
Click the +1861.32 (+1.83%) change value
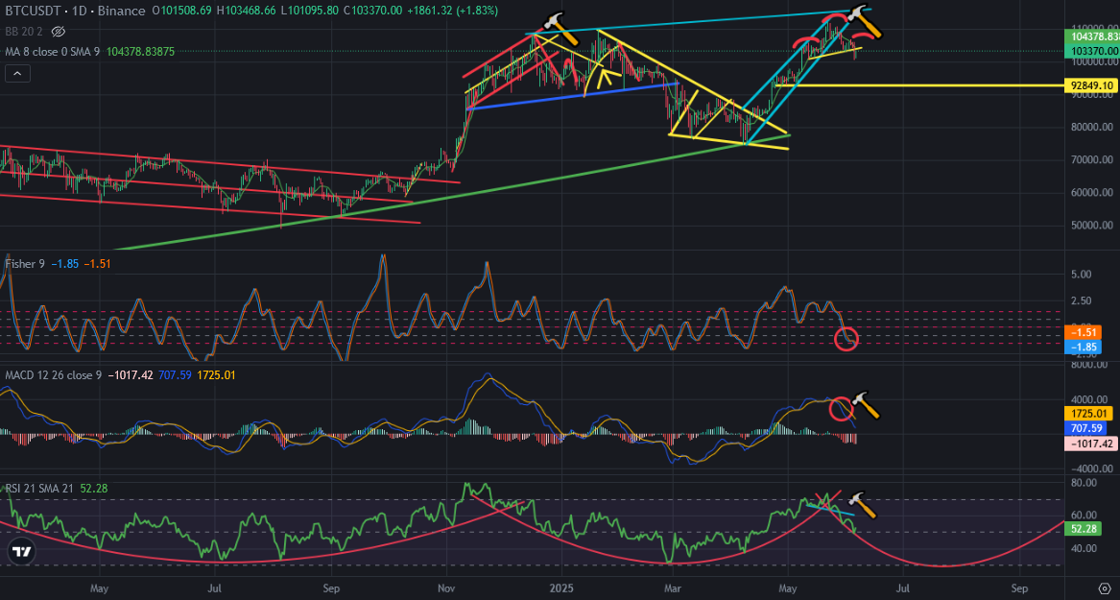(x=453, y=12)
